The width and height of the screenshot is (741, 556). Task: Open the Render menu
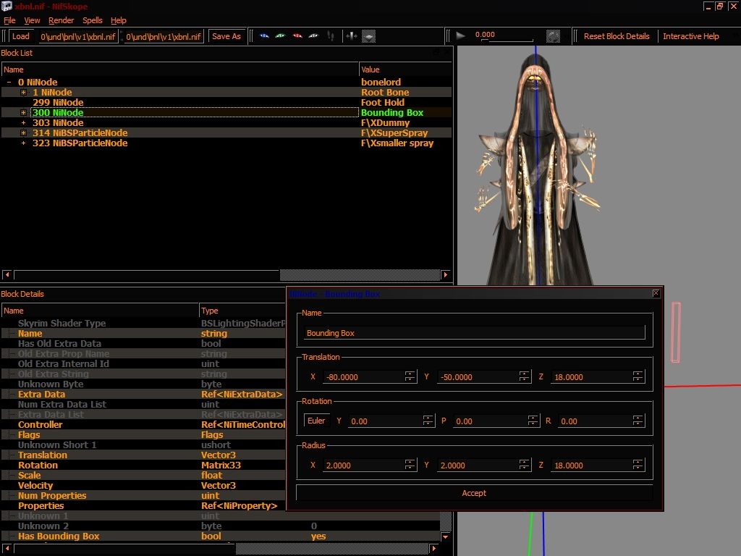(x=61, y=20)
